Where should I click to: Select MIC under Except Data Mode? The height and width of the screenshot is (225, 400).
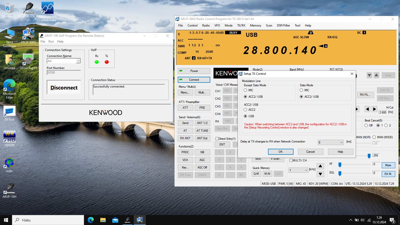pos(248,90)
